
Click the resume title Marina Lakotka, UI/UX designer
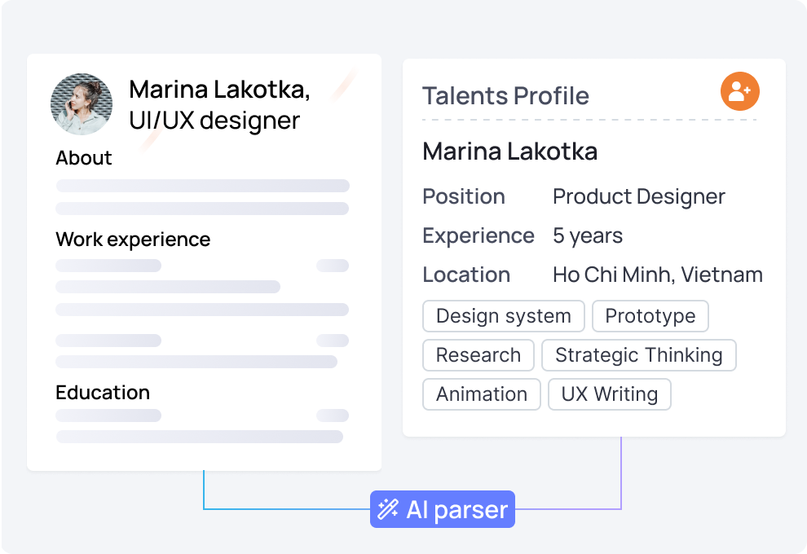(x=220, y=104)
